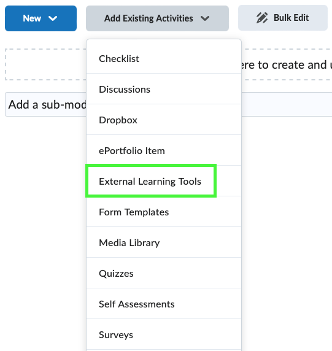Open Media Library from the dropdown
332x351 pixels.
pos(164,242)
